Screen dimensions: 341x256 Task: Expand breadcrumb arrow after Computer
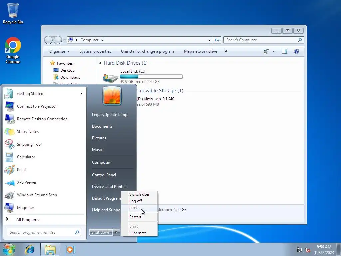pyautogui.click(x=102, y=40)
